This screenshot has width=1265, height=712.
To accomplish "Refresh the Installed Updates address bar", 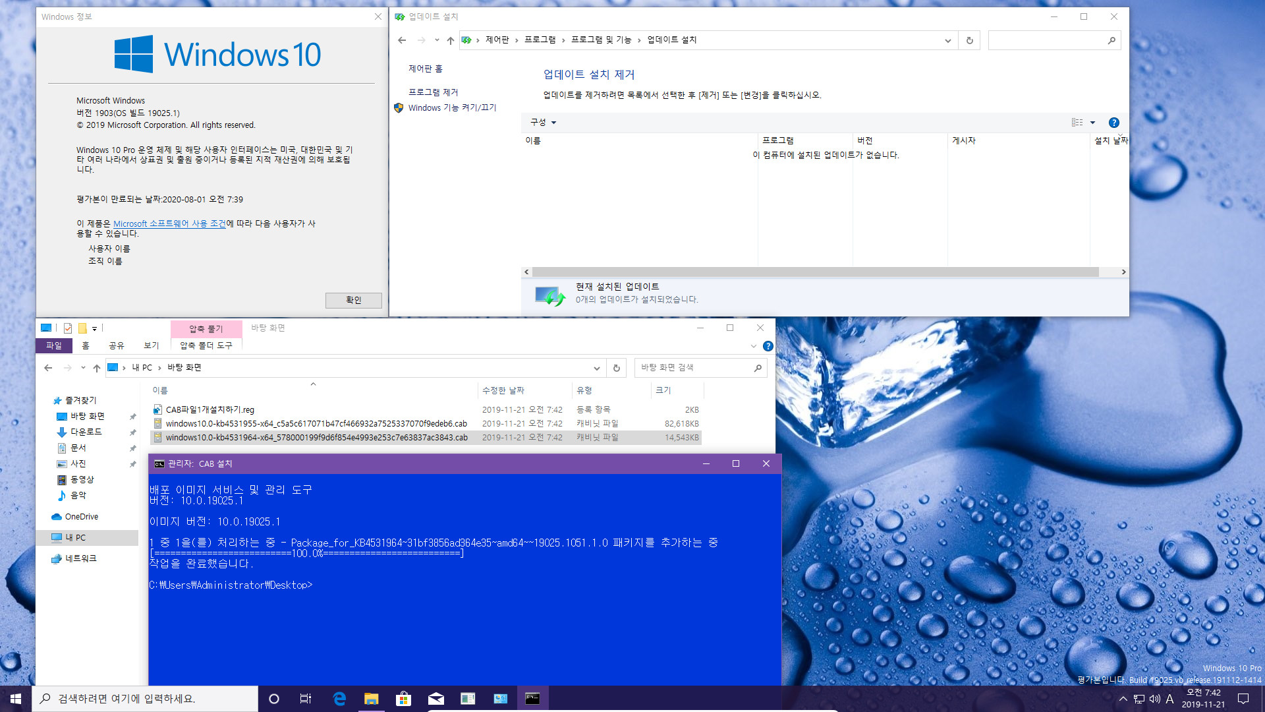I will [x=970, y=40].
